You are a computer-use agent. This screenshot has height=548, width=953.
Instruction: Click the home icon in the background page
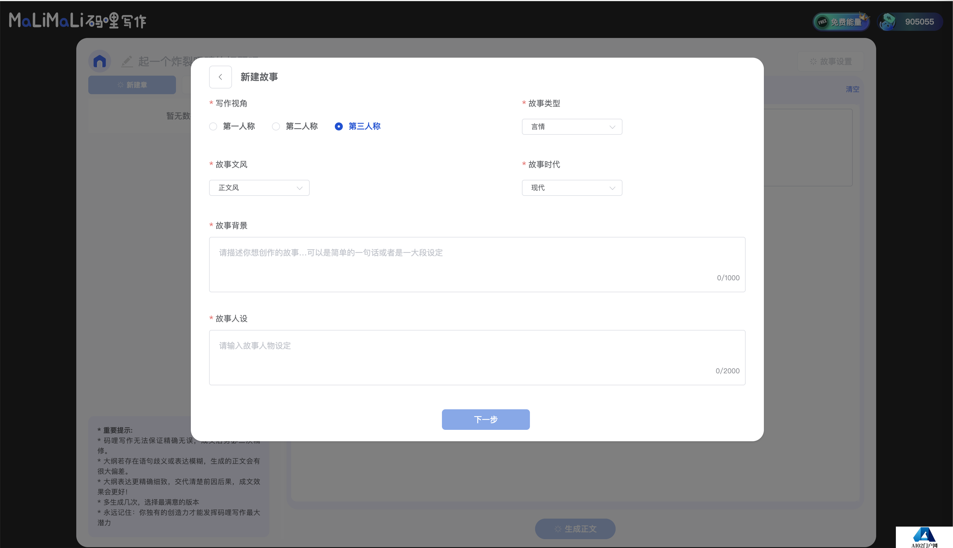100,61
